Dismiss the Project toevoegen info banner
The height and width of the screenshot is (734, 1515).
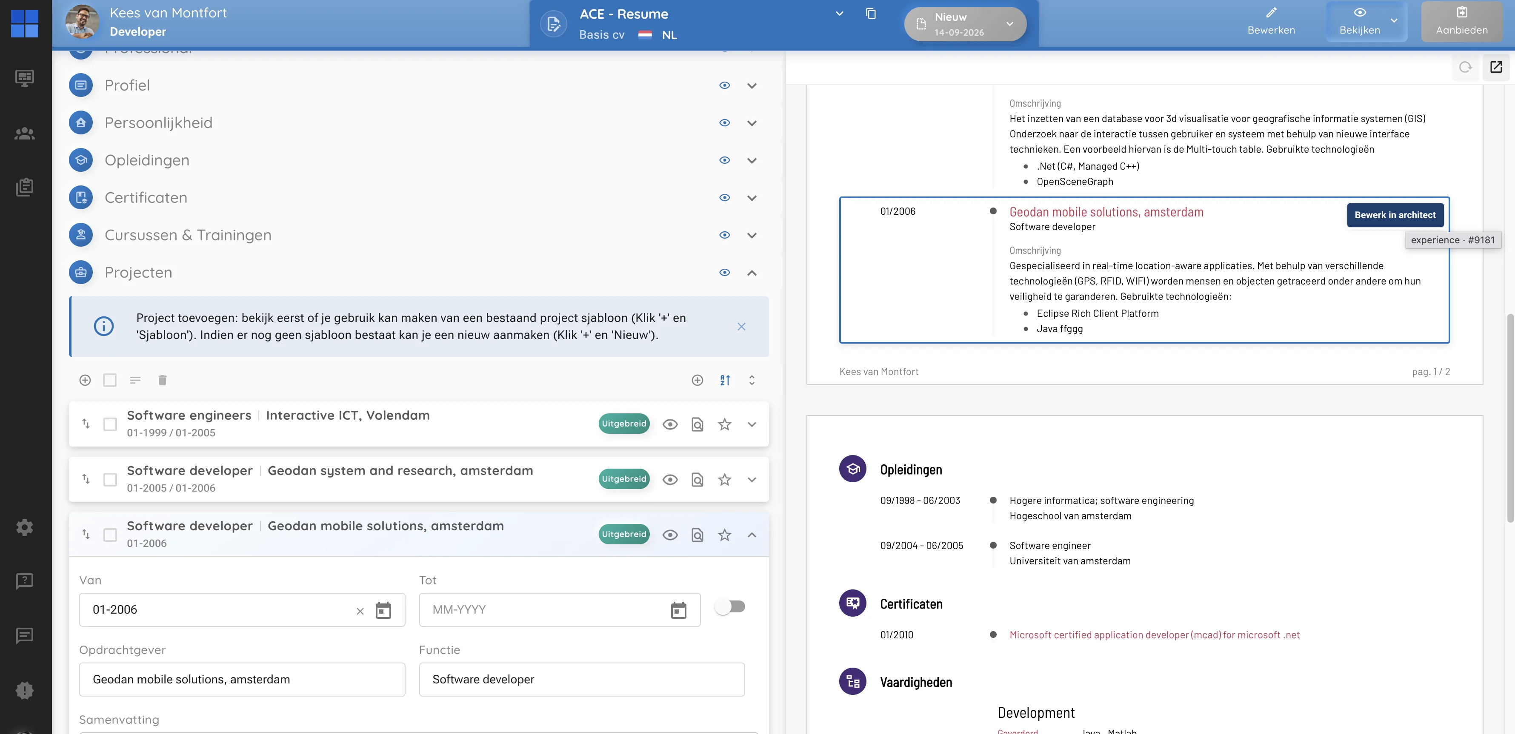pyautogui.click(x=742, y=327)
